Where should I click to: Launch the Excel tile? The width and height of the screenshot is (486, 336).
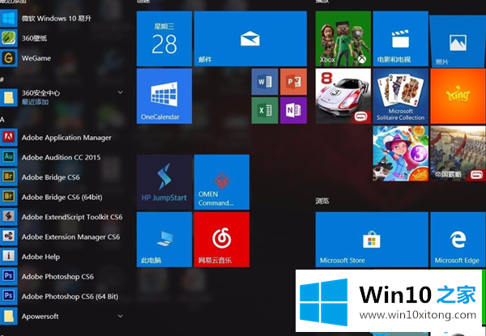(265, 110)
